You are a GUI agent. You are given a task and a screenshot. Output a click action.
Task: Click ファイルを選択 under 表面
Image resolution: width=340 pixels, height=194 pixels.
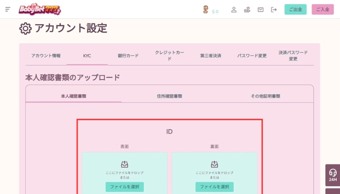124,187
